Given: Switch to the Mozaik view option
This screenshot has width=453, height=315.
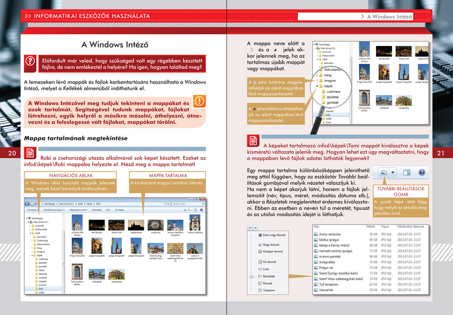Looking at the screenshot, I should 268,283.
